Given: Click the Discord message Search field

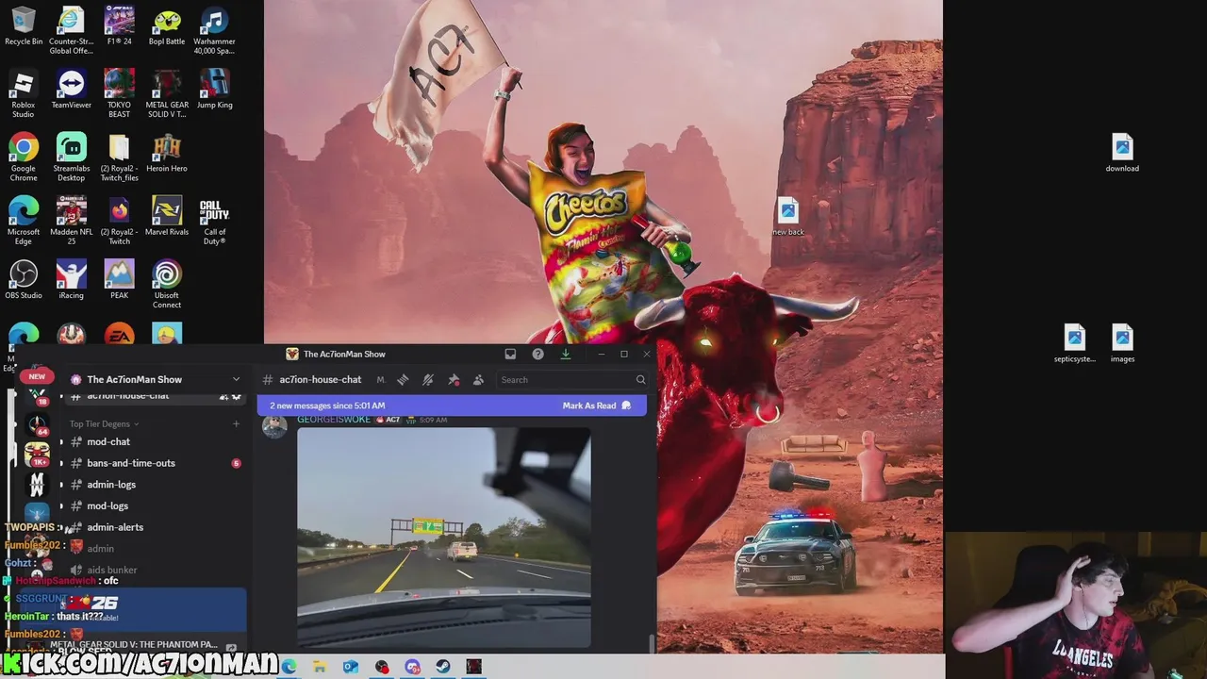Looking at the screenshot, I should [571, 380].
